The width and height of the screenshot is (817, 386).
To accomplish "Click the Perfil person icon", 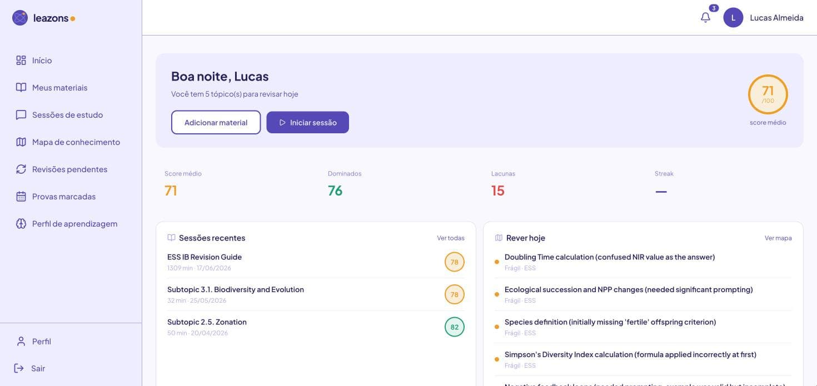I will click(x=21, y=341).
